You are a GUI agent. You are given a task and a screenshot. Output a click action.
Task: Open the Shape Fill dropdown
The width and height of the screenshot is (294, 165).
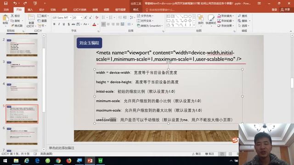pyautogui.click(x=226, y=16)
